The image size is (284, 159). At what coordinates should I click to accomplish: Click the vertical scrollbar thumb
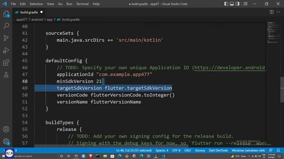282,90
